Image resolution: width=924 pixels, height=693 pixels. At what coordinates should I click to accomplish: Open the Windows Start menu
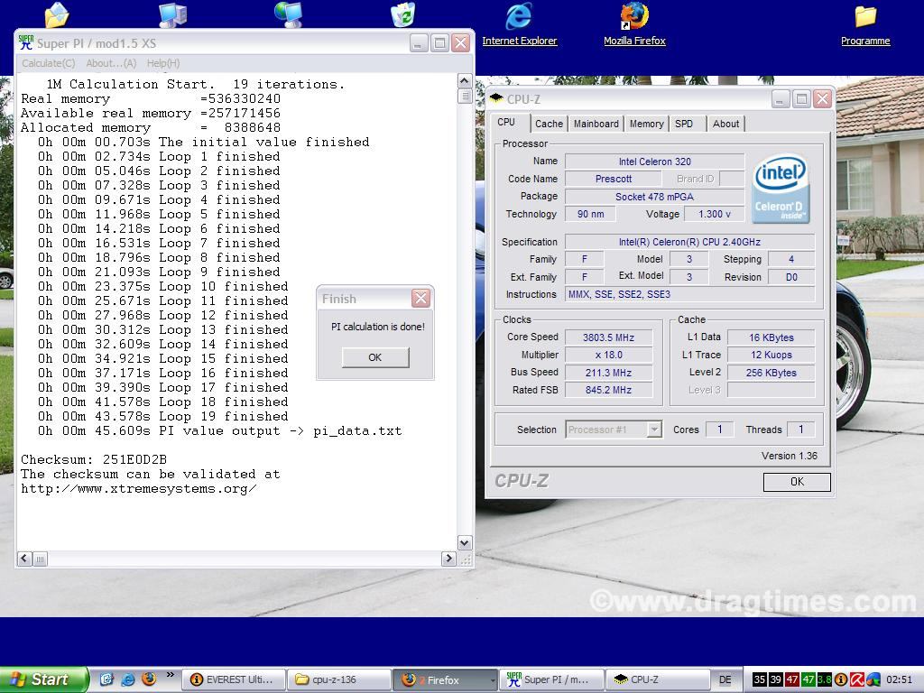point(44,679)
